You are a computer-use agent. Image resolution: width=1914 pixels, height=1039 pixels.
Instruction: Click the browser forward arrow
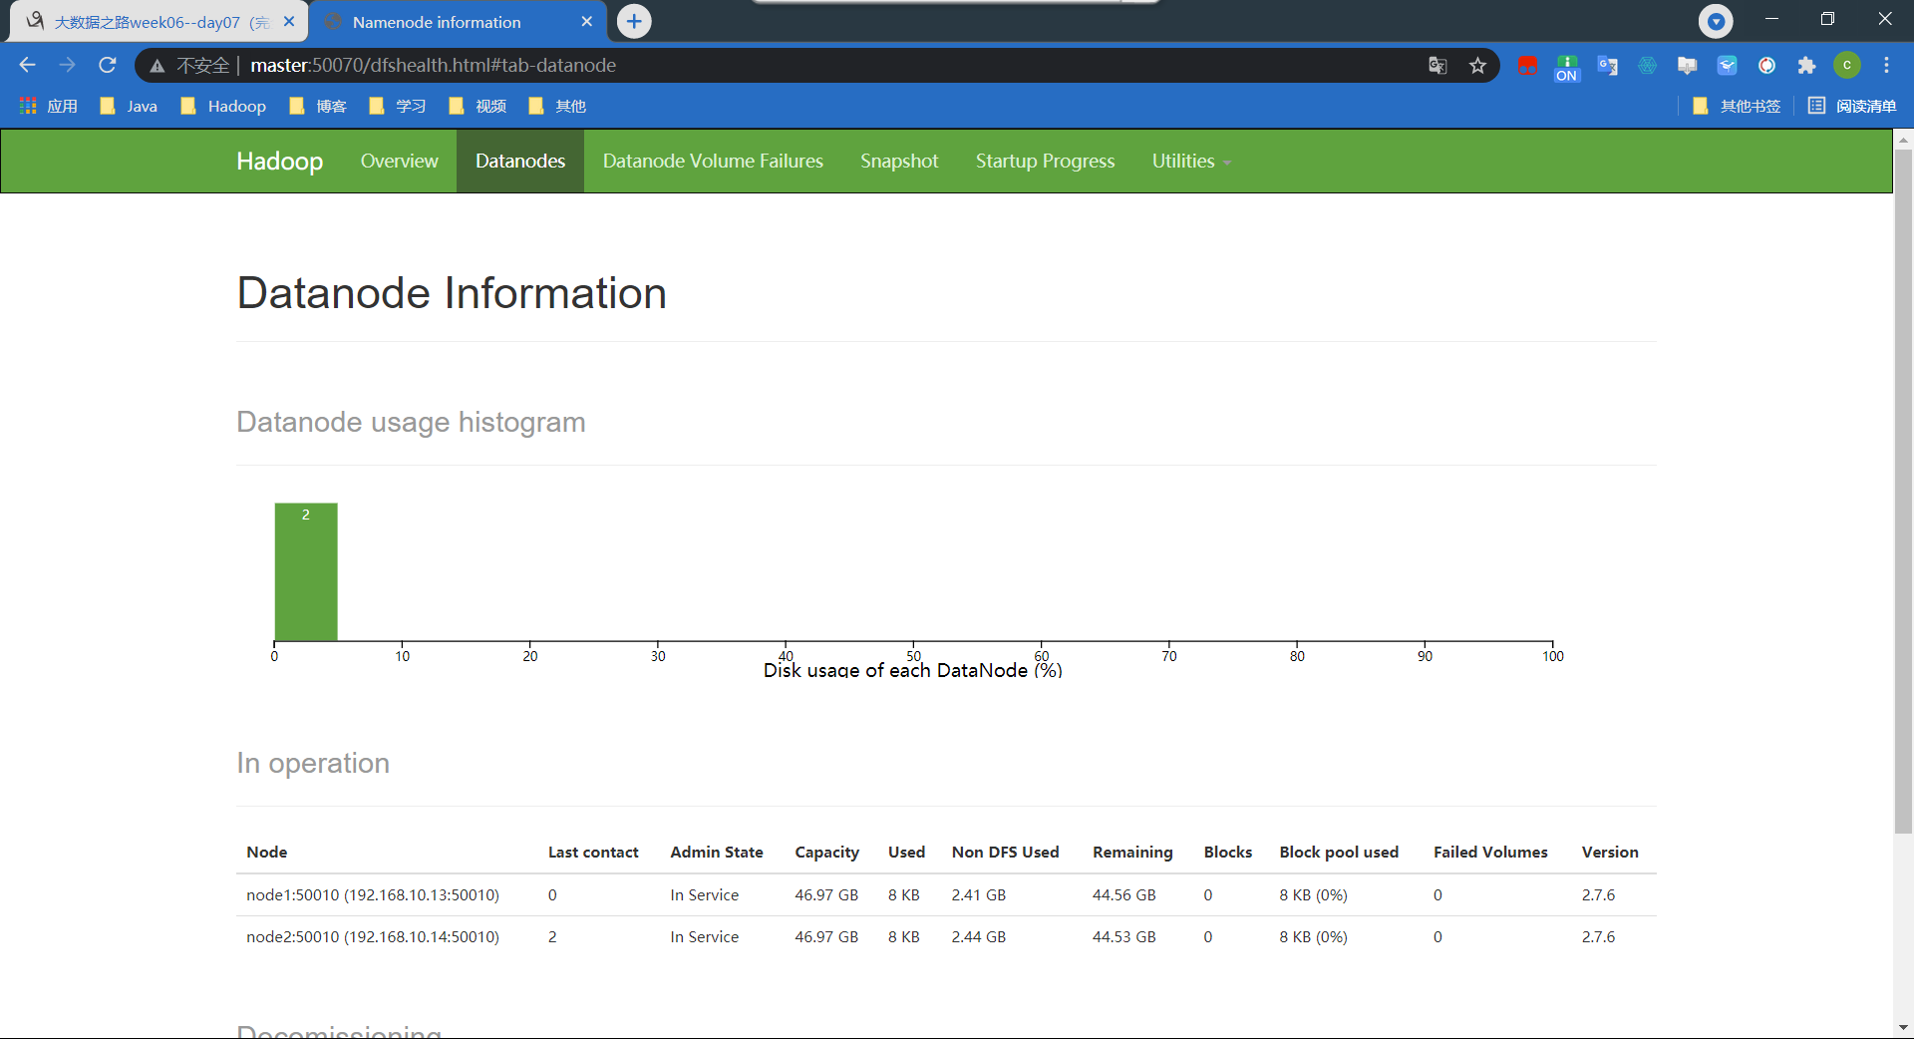tap(67, 65)
